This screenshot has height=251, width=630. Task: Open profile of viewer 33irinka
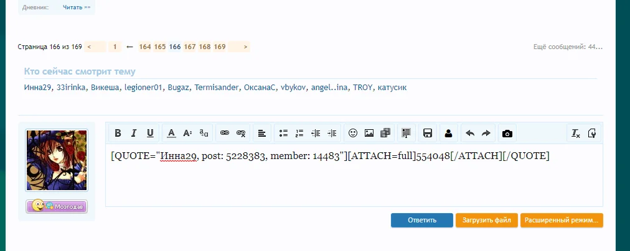(x=71, y=88)
